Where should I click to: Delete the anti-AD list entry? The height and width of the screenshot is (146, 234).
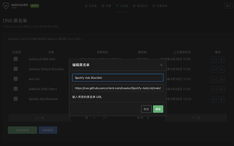[x=221, y=79]
